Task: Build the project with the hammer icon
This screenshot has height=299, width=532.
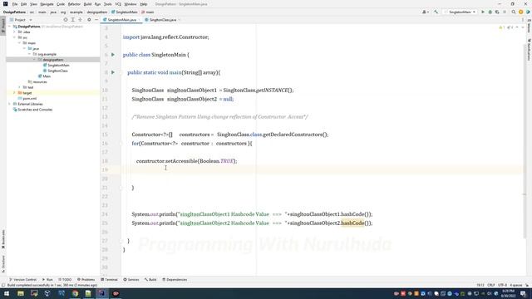Action: pyautogui.click(x=436, y=12)
